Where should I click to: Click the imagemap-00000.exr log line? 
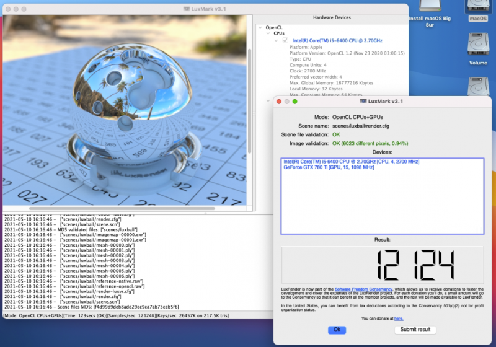[75, 235]
